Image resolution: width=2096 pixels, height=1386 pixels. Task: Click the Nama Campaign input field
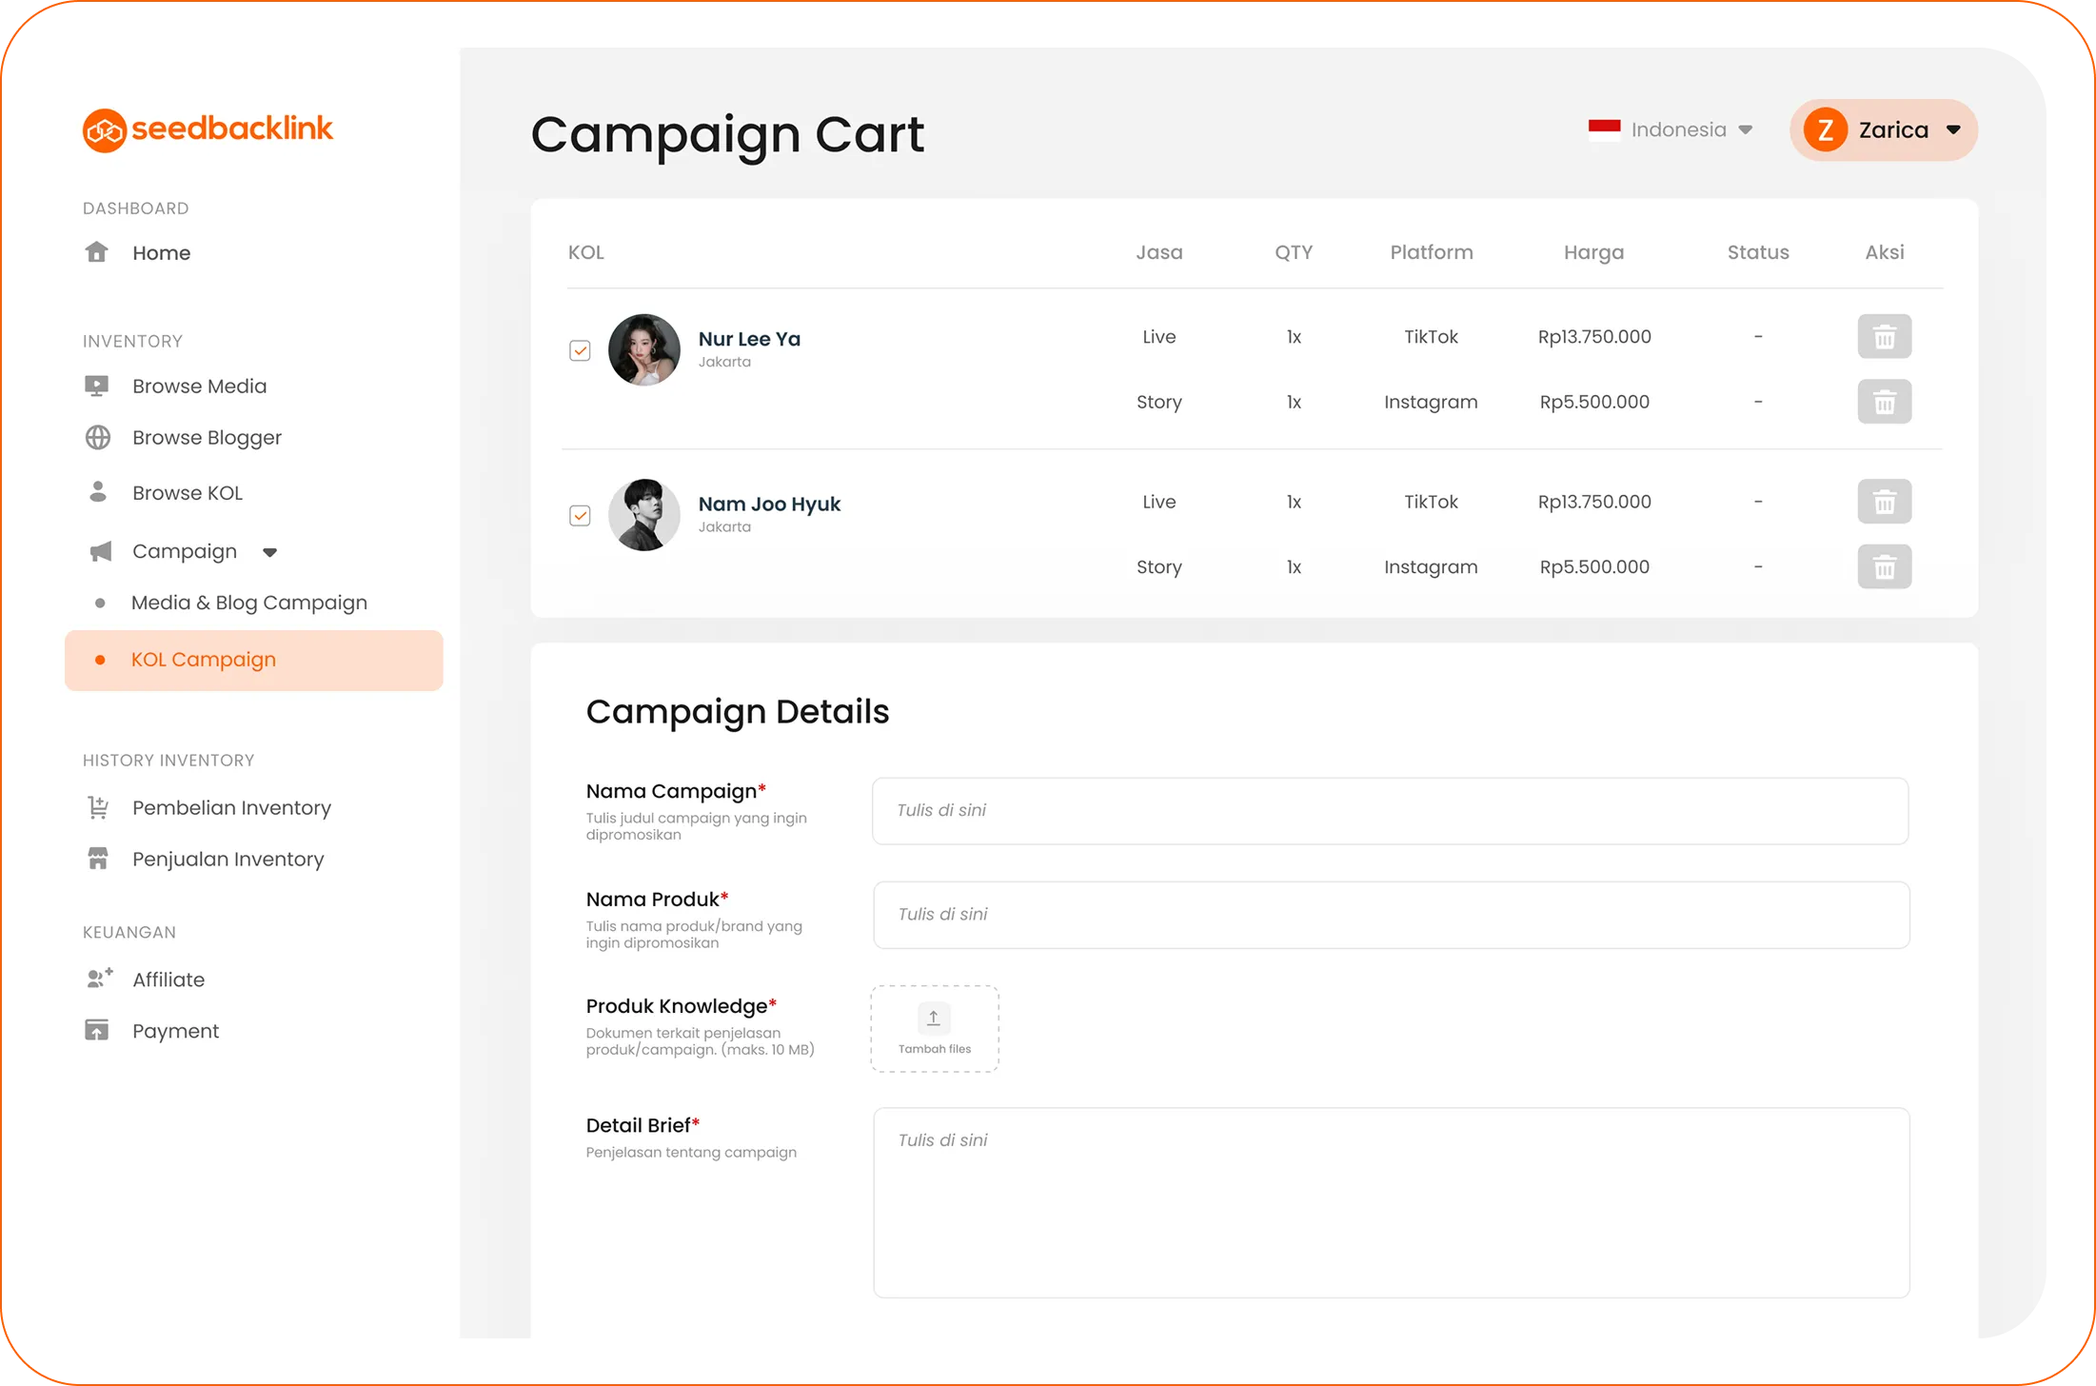pos(1390,811)
